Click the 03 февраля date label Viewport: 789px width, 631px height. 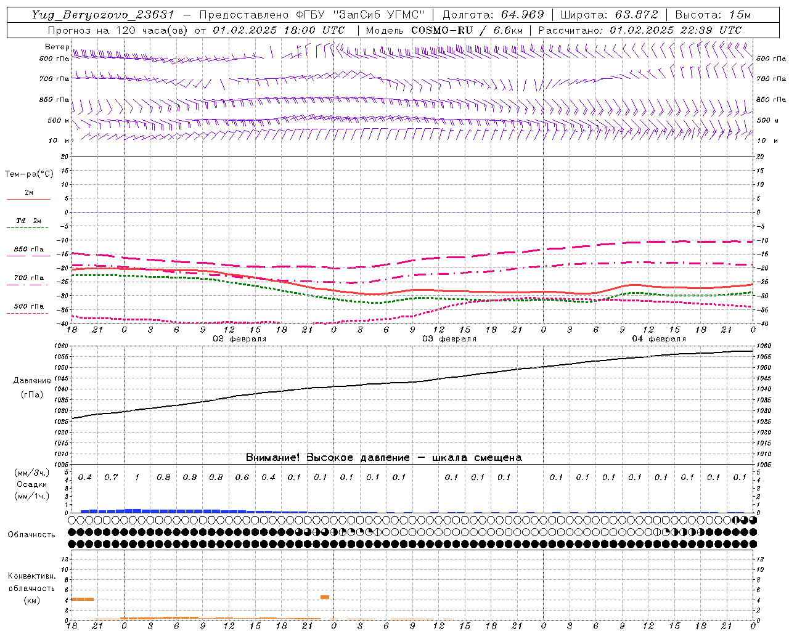pos(449,339)
